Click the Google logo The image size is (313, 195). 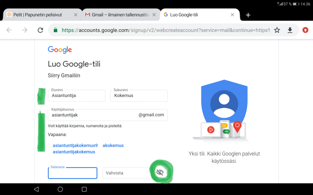point(60,50)
